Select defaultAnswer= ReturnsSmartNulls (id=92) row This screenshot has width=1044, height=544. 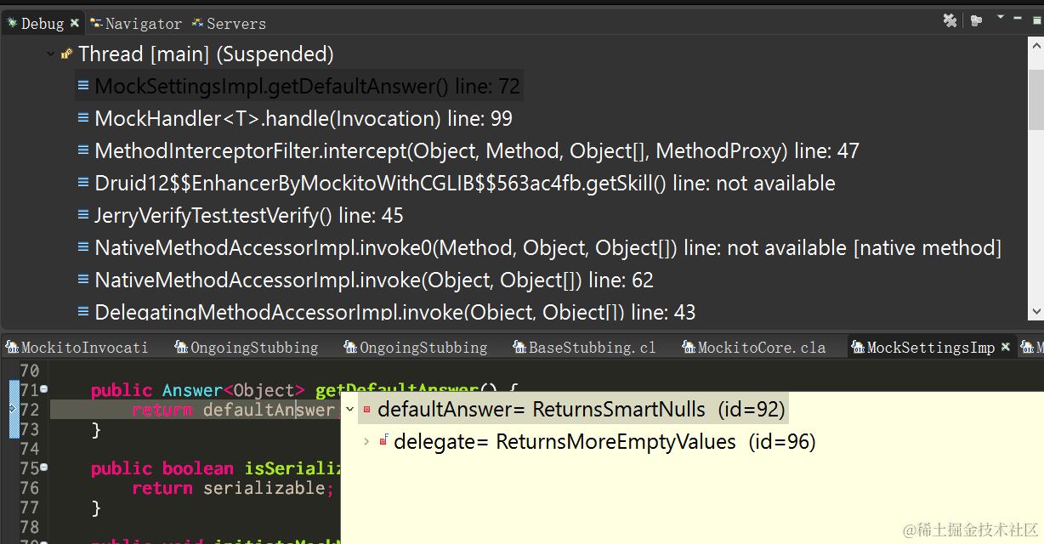tap(572, 410)
